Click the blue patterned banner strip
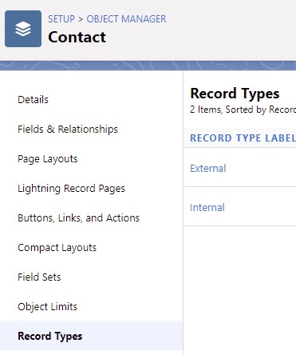 point(148,66)
